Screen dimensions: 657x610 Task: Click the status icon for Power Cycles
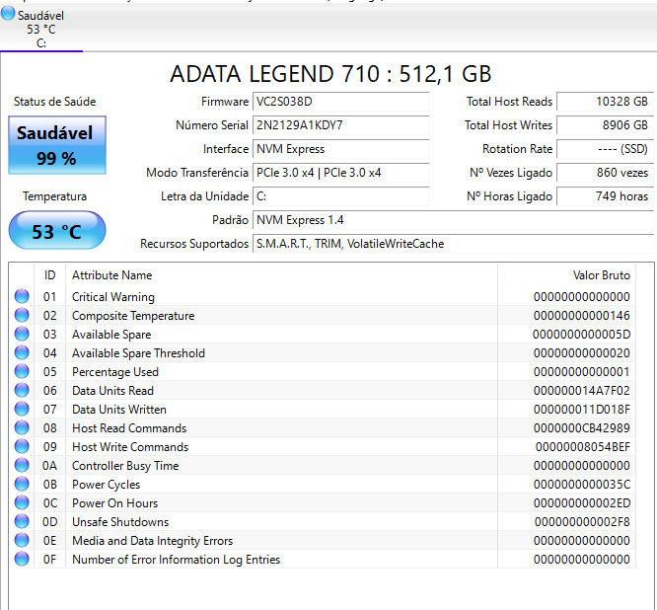22,485
